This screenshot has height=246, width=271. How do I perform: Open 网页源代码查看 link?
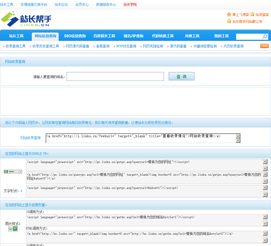coord(77,46)
